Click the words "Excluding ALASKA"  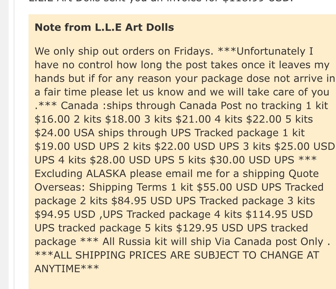click(x=80, y=174)
